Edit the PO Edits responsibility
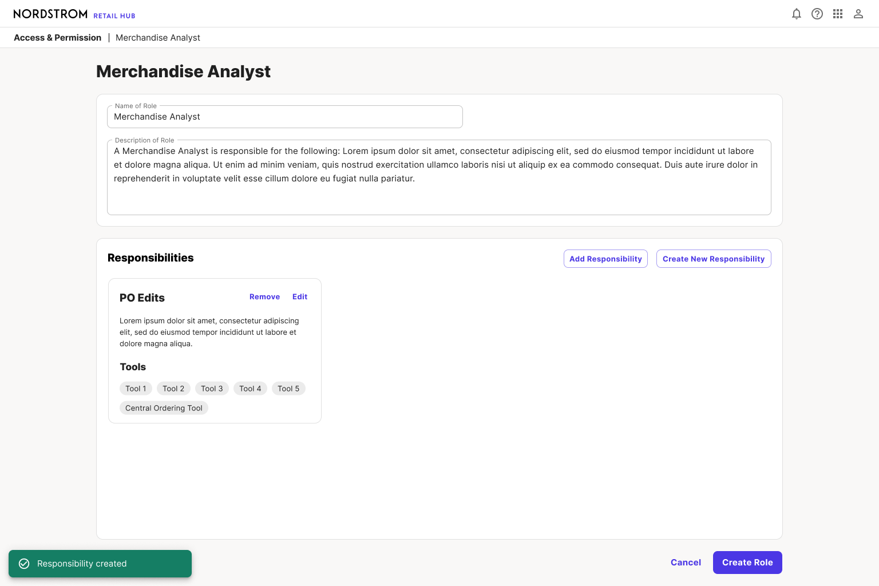Viewport: 879px width, 586px height. (300, 297)
